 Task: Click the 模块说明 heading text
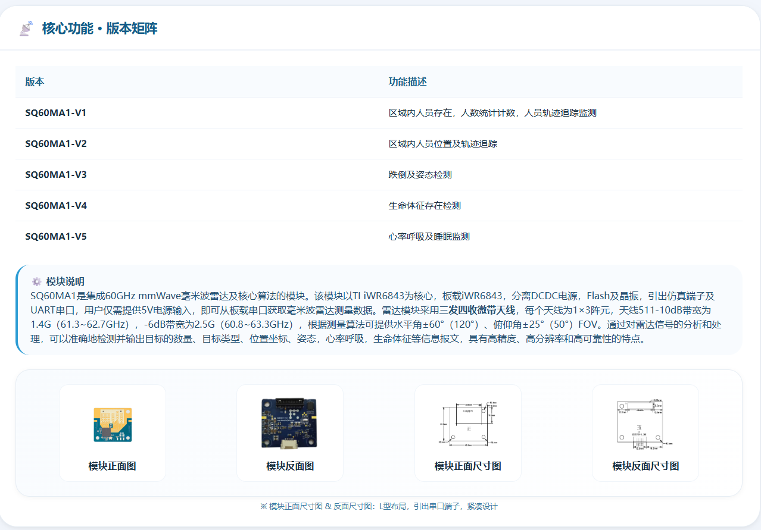(66, 282)
